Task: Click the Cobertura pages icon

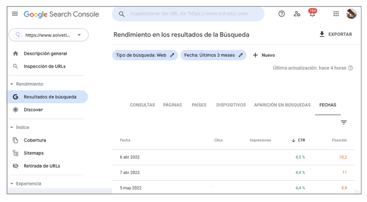Action: point(16,140)
